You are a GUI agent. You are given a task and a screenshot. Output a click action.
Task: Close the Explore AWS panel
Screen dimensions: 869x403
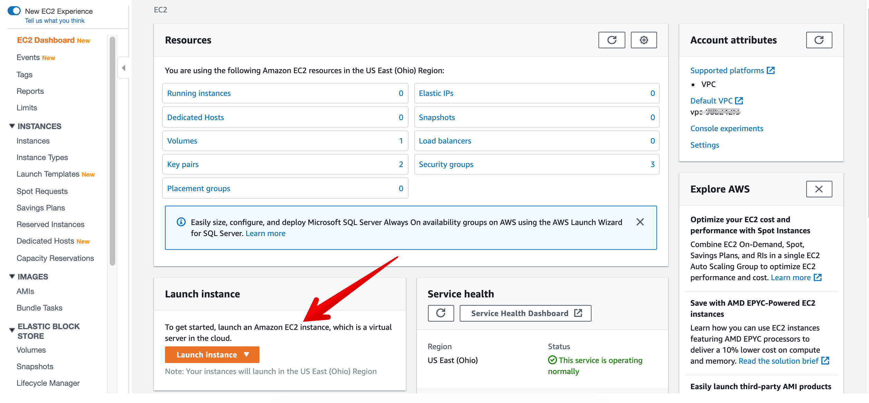click(819, 189)
